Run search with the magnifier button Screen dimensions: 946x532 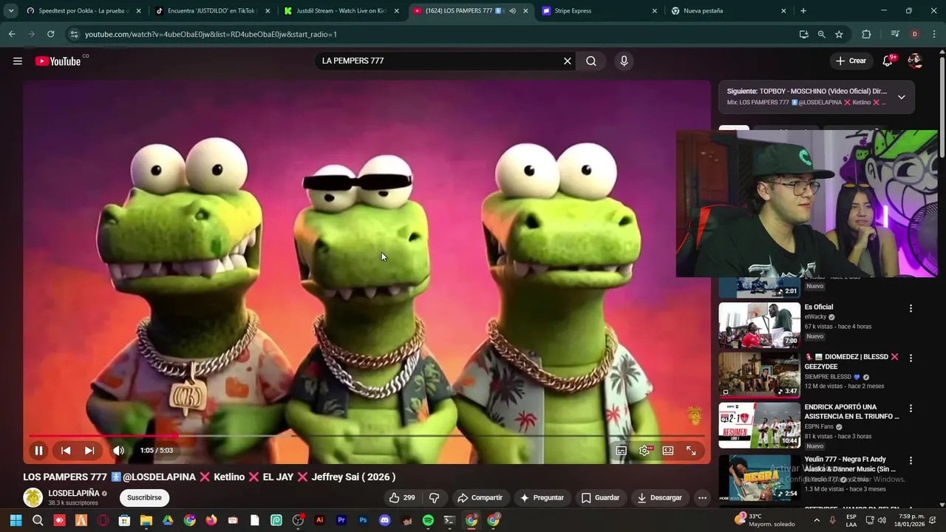point(591,61)
